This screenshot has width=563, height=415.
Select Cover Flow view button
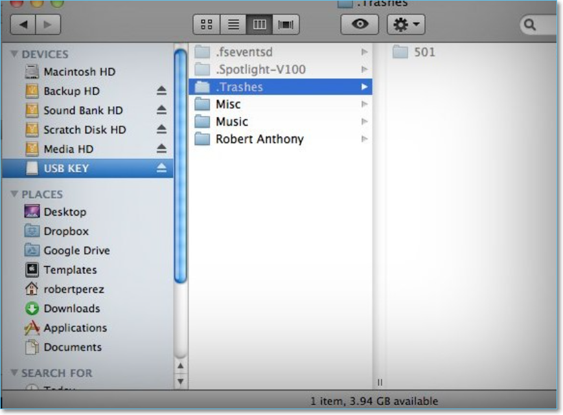[285, 25]
